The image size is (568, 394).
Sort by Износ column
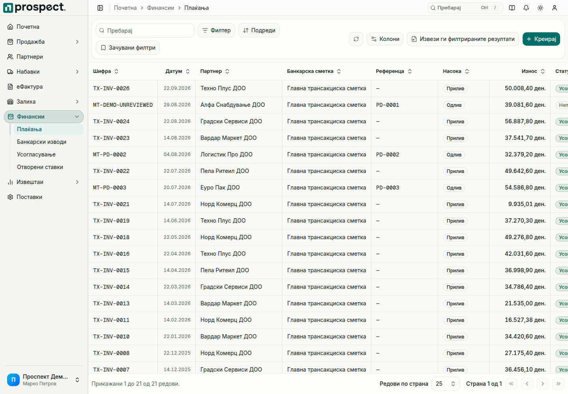coord(533,71)
